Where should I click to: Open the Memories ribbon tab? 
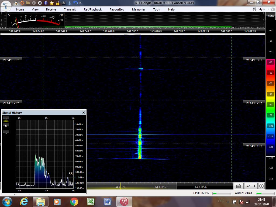pos(139,9)
